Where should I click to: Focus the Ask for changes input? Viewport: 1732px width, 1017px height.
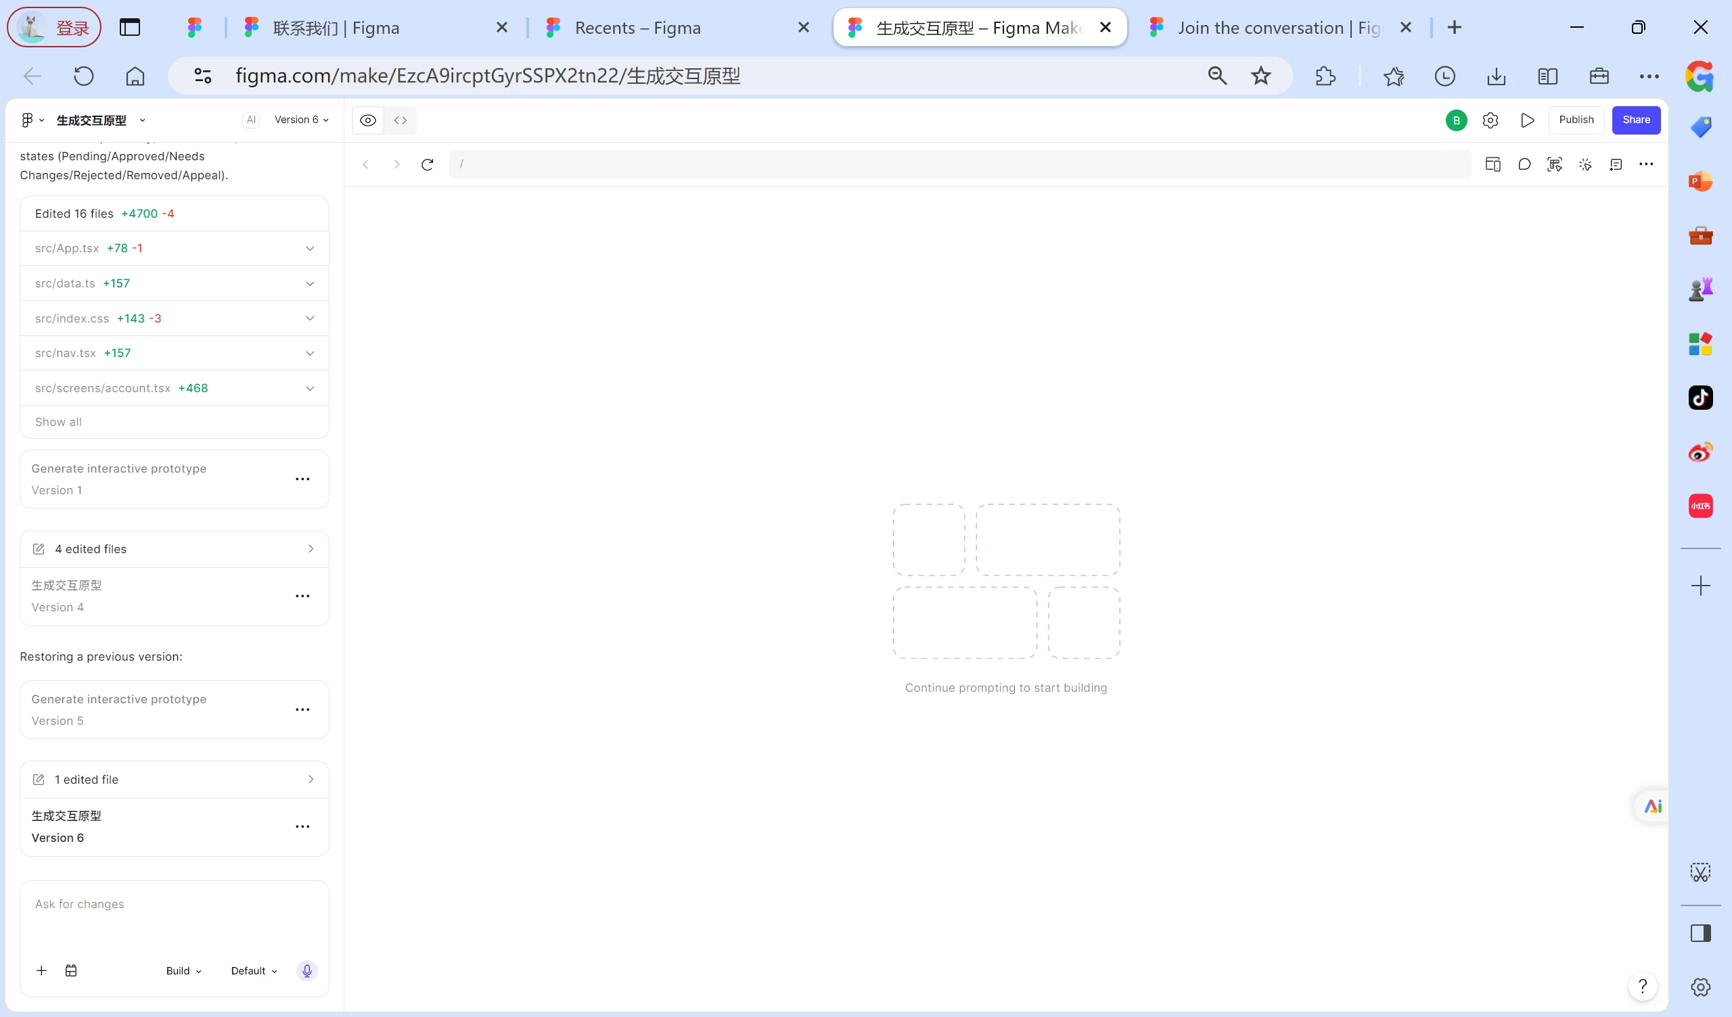click(175, 918)
